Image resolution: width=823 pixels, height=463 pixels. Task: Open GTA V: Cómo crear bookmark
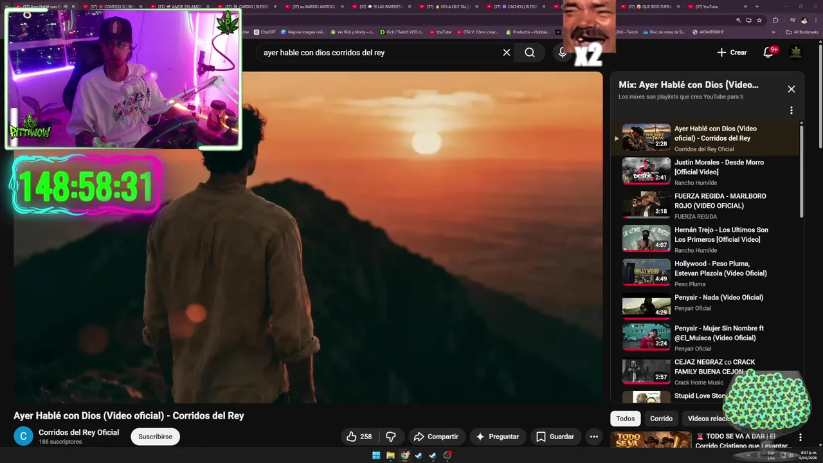click(477, 32)
